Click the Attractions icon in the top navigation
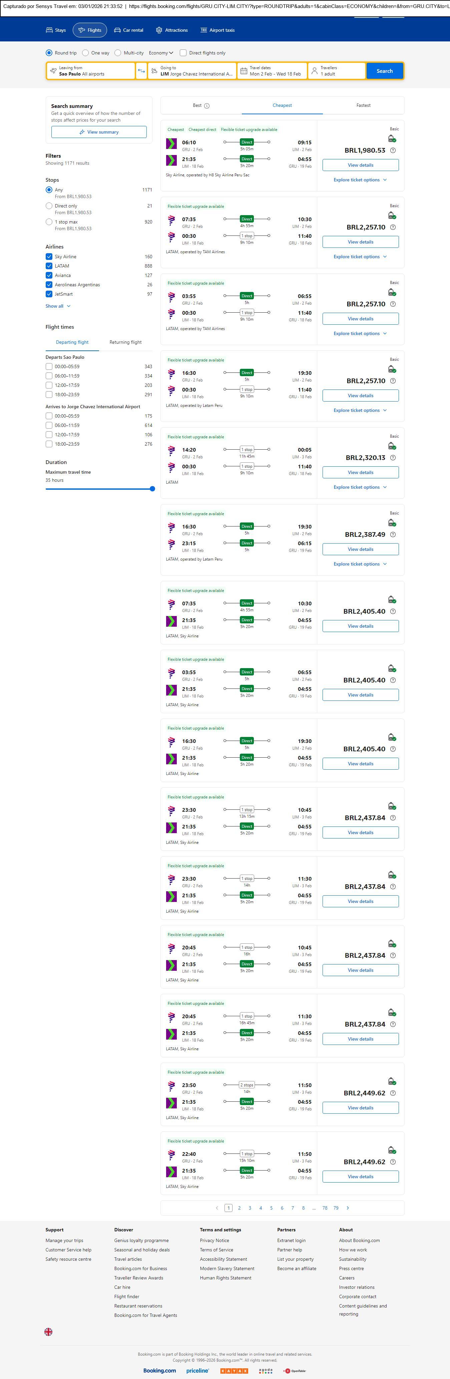This screenshot has width=450, height=1379. pos(159,30)
